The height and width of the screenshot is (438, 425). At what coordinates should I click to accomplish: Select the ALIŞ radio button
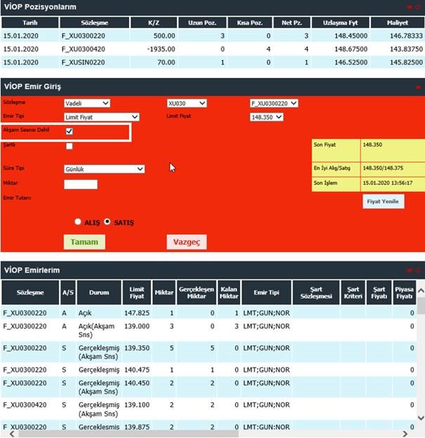[x=78, y=222]
